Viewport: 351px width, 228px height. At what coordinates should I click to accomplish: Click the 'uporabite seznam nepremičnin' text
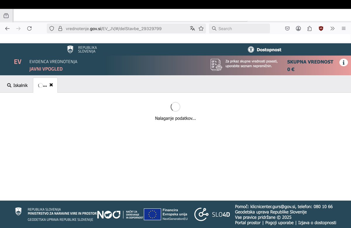pos(249,66)
